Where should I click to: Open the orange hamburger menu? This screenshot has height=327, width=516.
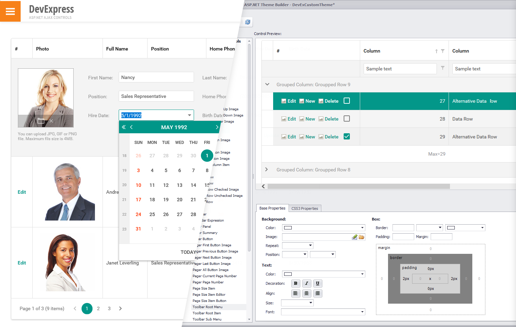10,11
